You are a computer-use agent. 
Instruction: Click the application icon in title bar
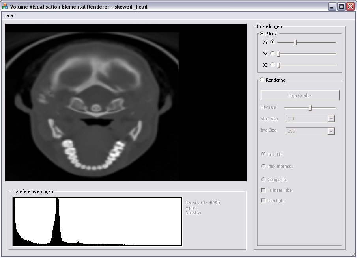coord(5,6)
